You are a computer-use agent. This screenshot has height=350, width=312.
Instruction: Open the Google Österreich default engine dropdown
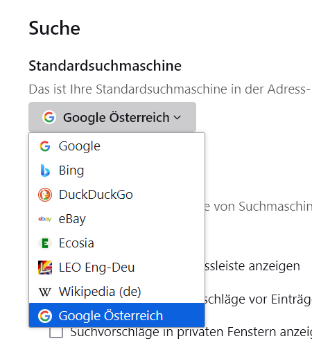tap(112, 117)
